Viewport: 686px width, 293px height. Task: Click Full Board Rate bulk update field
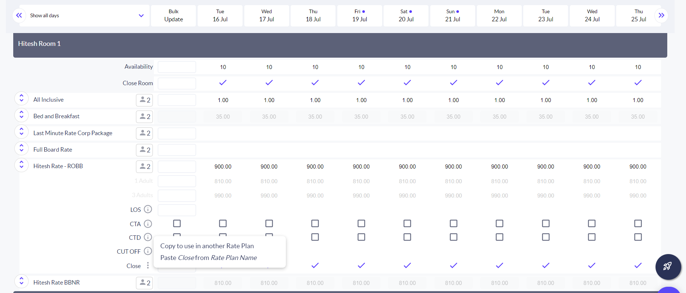tap(177, 150)
